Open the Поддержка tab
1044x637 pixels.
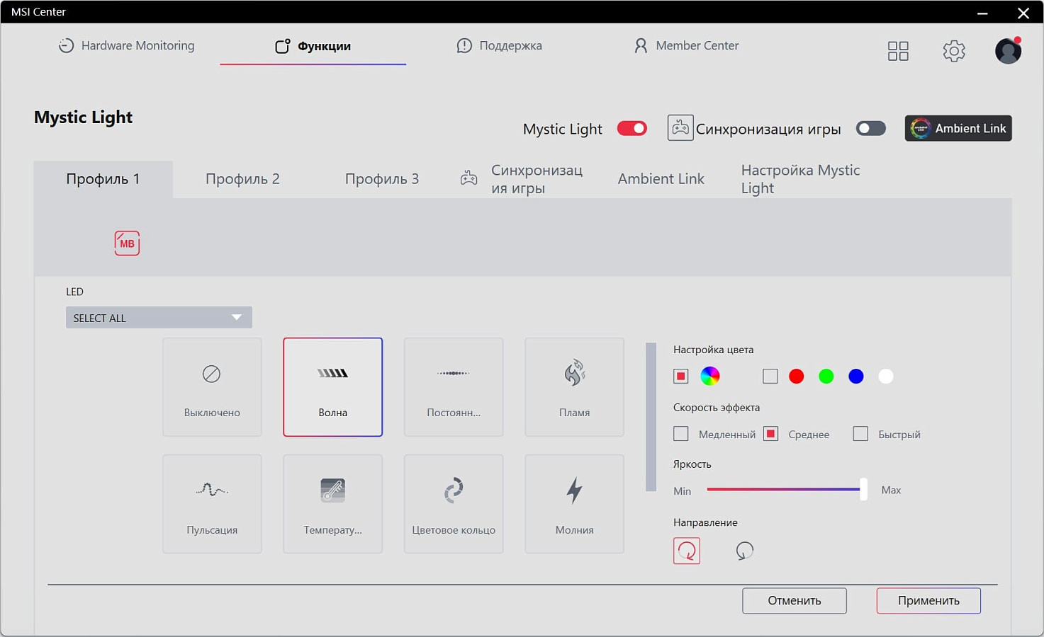pos(500,45)
